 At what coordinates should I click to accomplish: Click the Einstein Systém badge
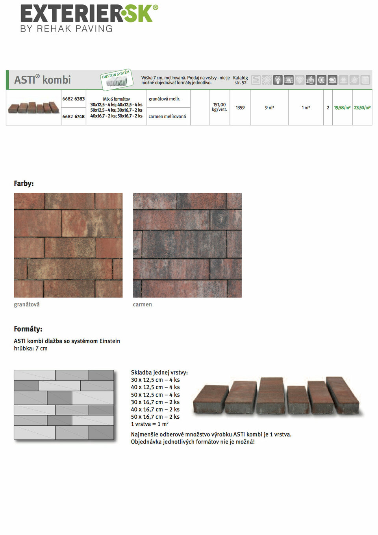coord(117,79)
